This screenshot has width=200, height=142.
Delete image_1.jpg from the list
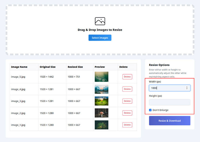click(127, 125)
